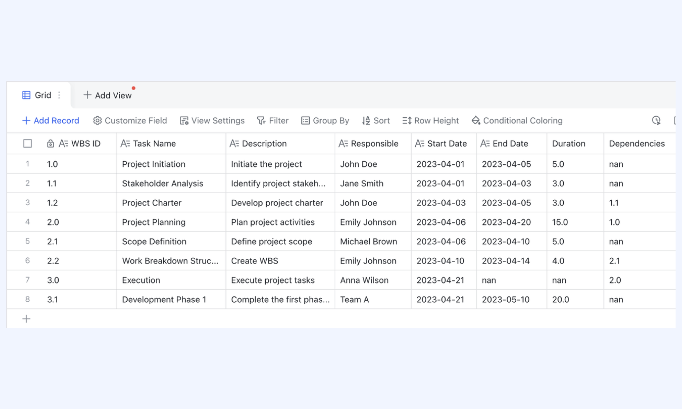The width and height of the screenshot is (682, 409).
Task: Click the Team A responsible cell
Action: (373, 299)
